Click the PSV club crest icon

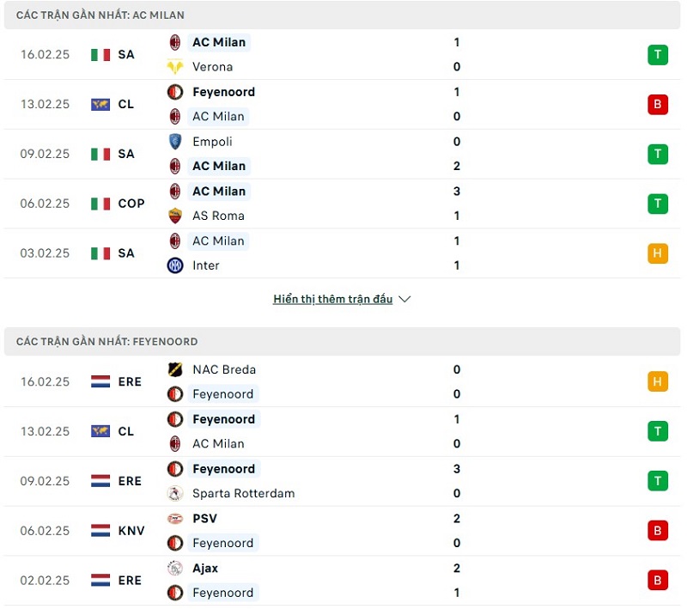pos(175,519)
